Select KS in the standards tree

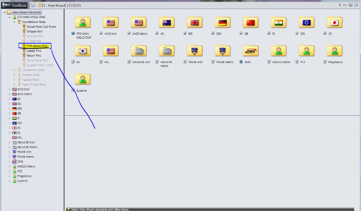[19, 133]
